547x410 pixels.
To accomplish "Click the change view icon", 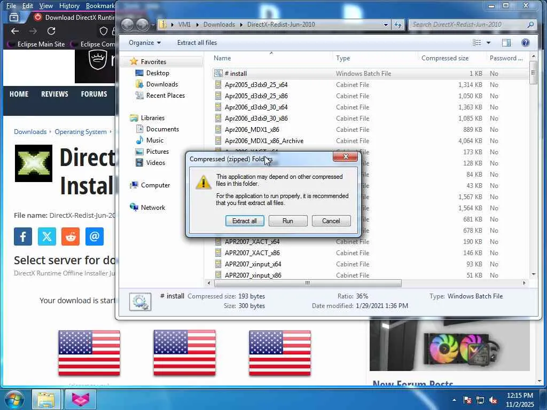I will point(476,43).
